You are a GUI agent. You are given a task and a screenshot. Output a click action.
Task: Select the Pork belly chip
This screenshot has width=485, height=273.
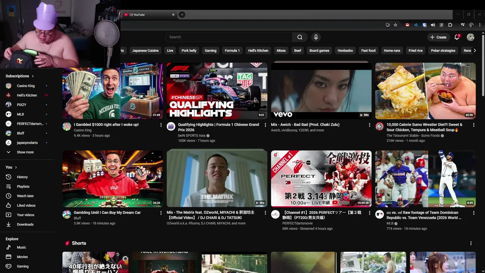[x=189, y=50]
